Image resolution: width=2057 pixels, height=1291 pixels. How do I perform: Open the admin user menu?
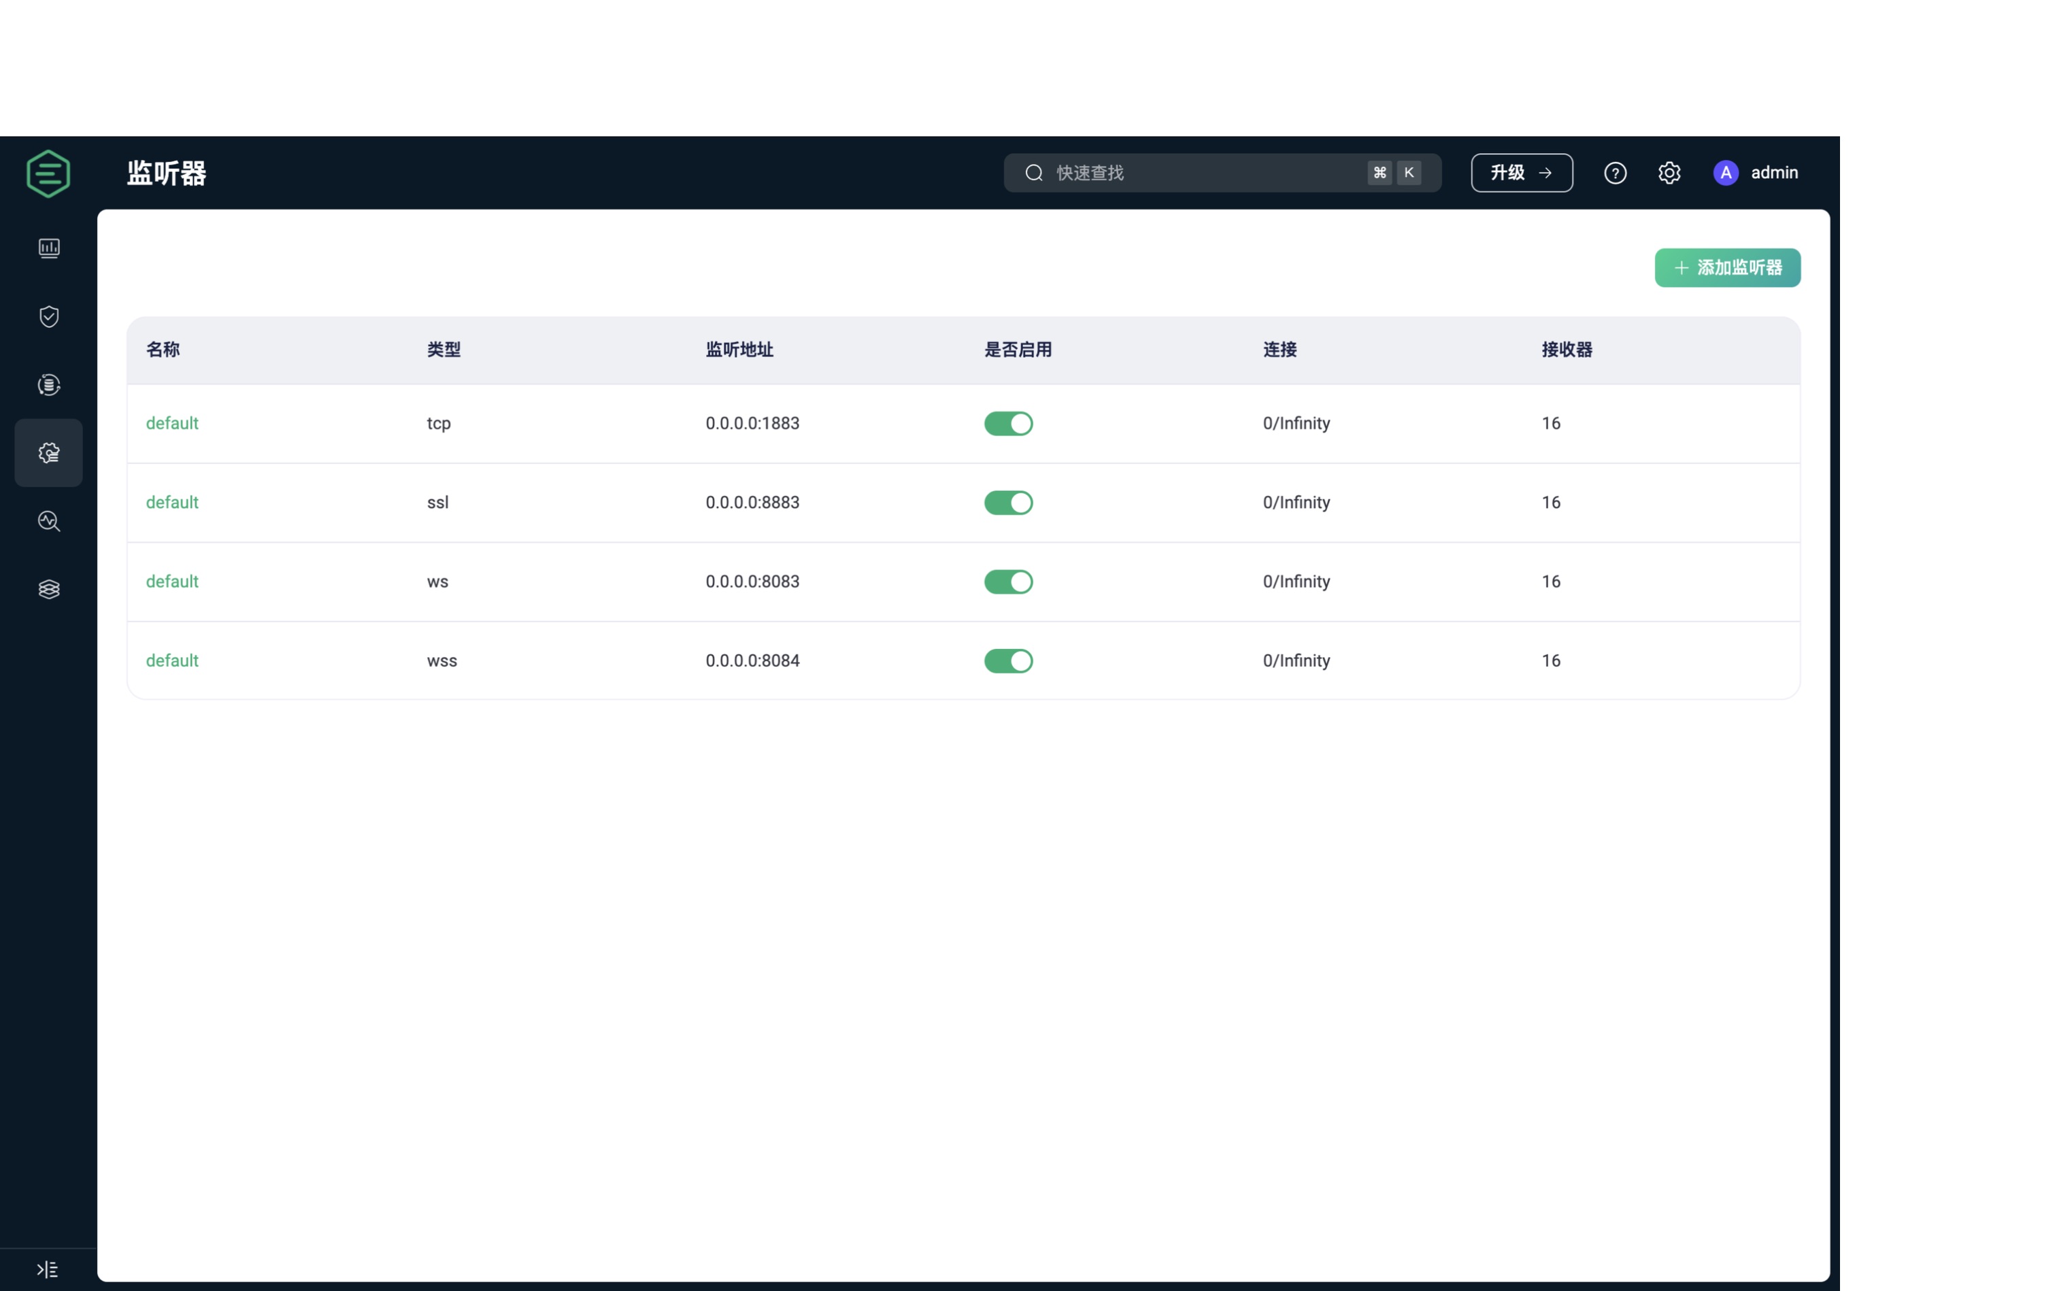[1756, 173]
